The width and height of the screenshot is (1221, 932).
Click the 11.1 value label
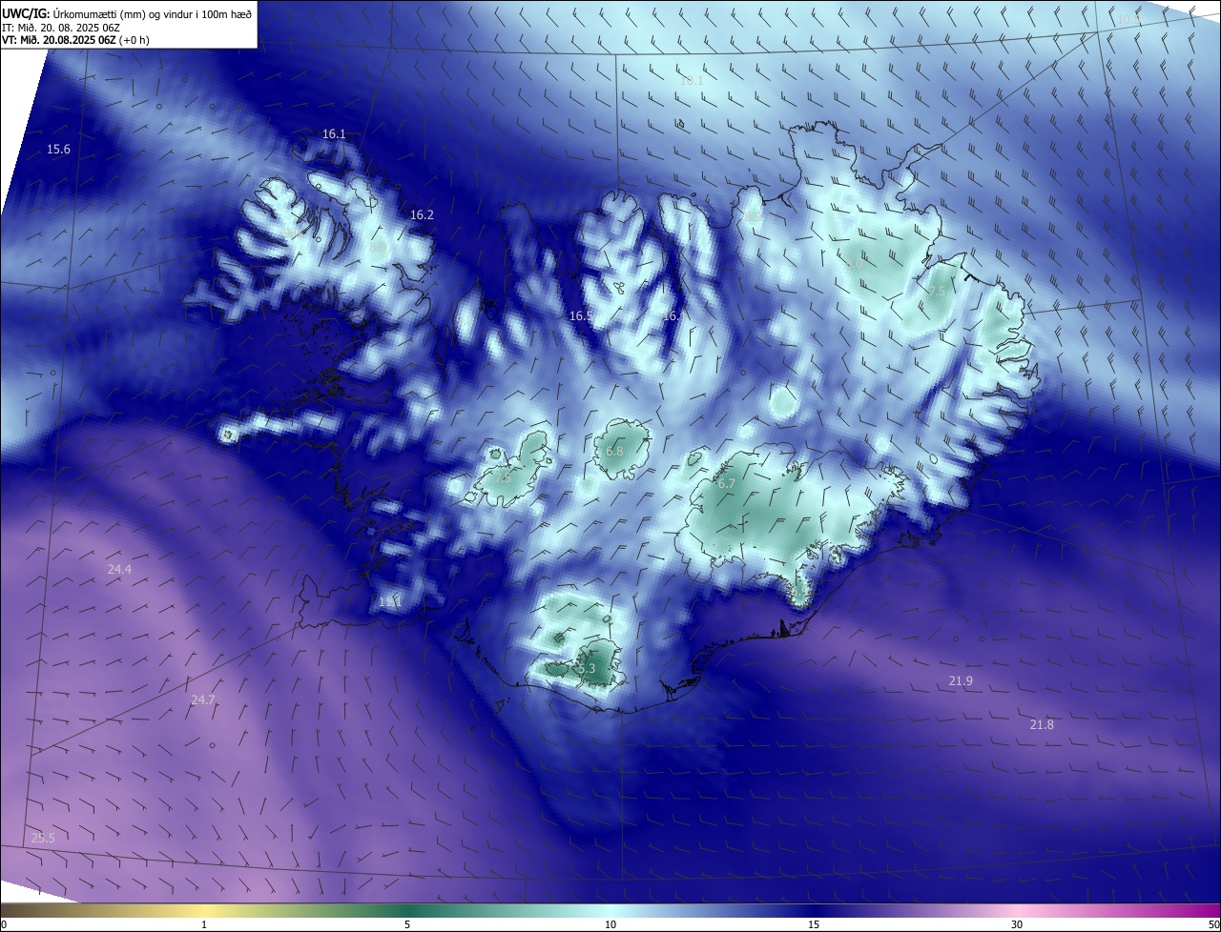[x=390, y=601]
